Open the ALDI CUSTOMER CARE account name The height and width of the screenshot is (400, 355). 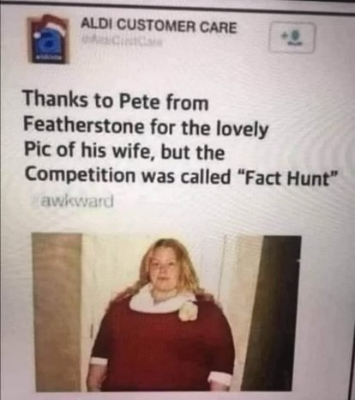click(159, 27)
